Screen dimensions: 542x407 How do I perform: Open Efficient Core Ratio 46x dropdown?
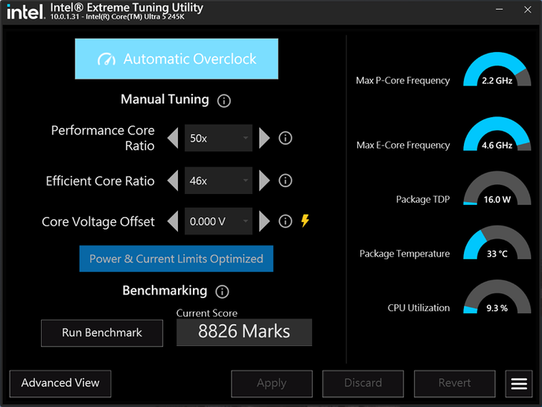218,180
